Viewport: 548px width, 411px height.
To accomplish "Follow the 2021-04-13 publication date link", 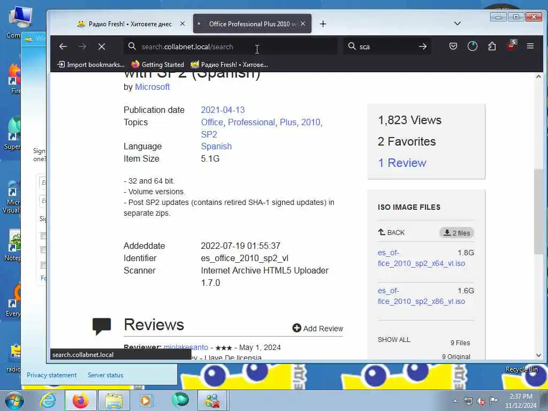I will [223, 110].
